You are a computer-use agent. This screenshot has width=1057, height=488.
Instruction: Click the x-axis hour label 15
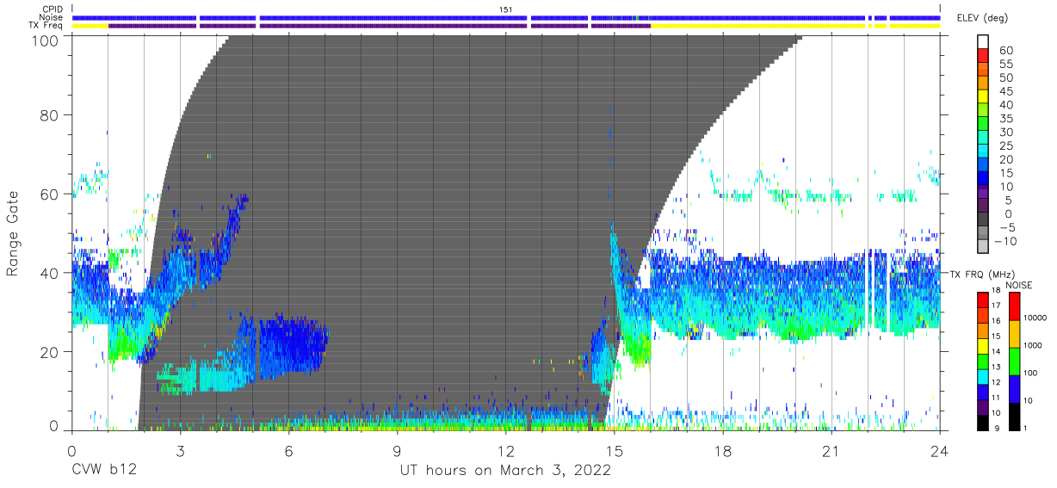pyautogui.click(x=615, y=452)
